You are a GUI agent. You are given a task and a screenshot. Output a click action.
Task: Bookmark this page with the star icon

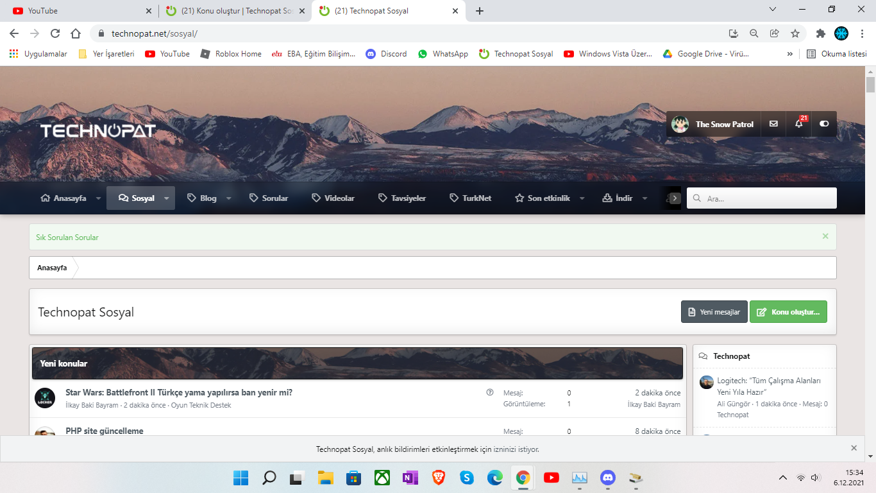click(x=795, y=33)
